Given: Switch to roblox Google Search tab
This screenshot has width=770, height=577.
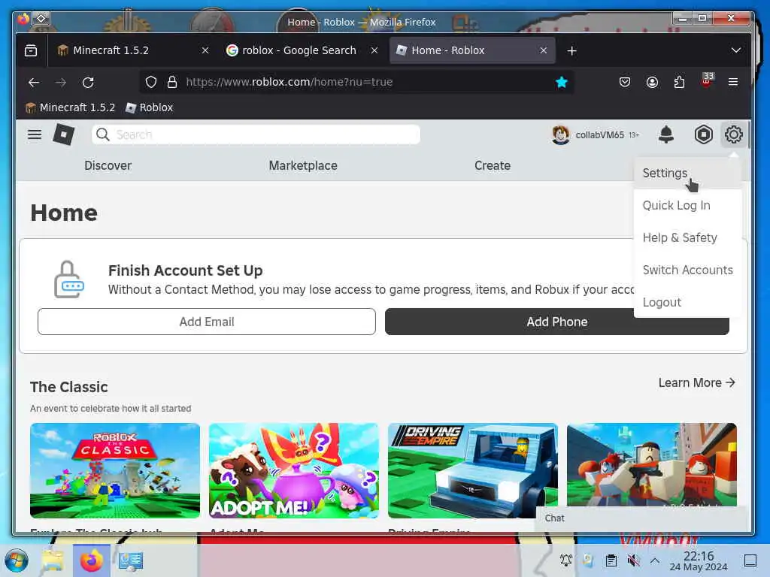Looking at the screenshot, I should 301,50.
